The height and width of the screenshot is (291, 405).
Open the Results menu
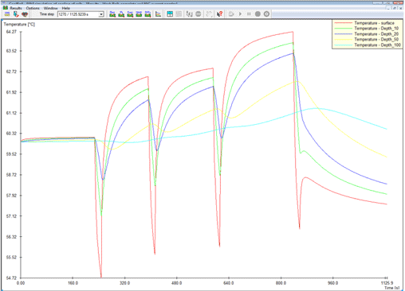[x=16, y=8]
